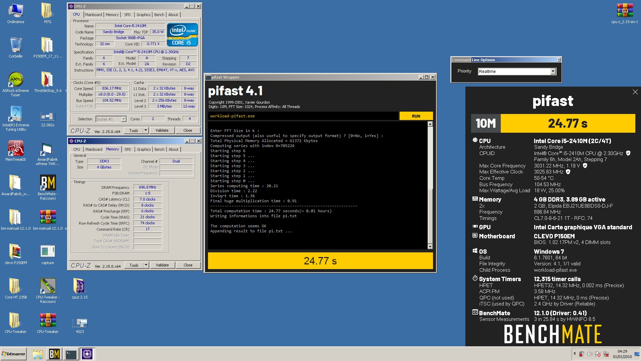Click the taskbar clock showing 04:29
The height and width of the screenshot is (361, 641).
(622, 354)
